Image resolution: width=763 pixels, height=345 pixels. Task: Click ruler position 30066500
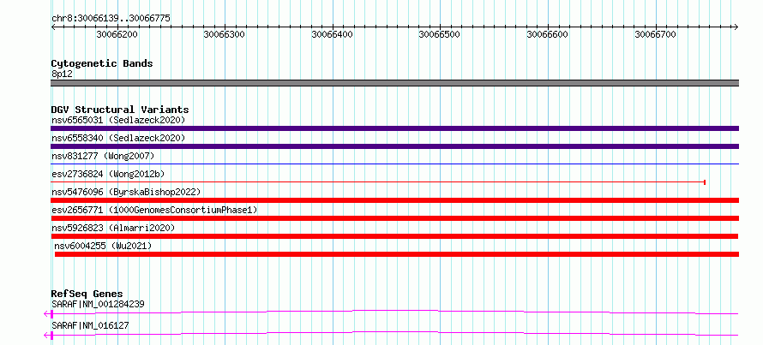440,34
